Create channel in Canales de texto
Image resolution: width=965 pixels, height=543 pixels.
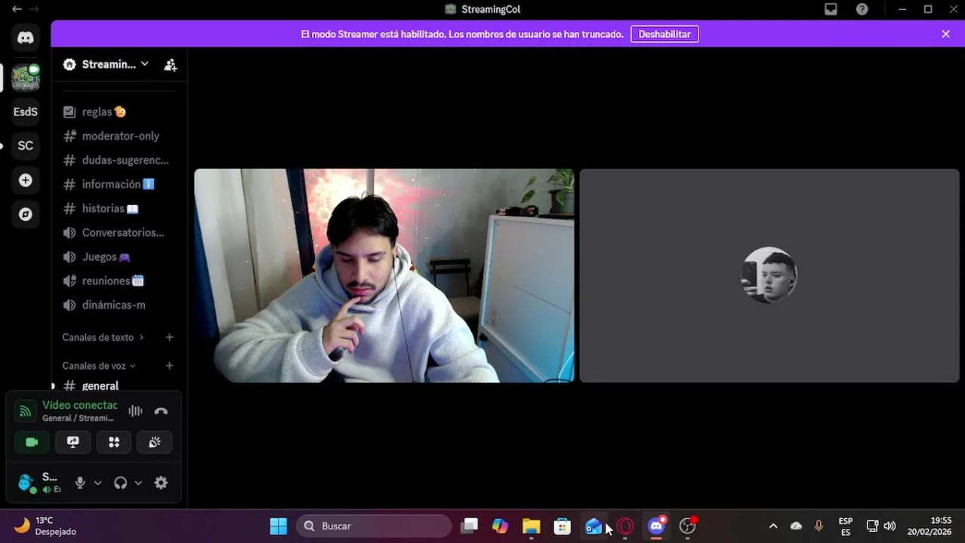pos(169,337)
